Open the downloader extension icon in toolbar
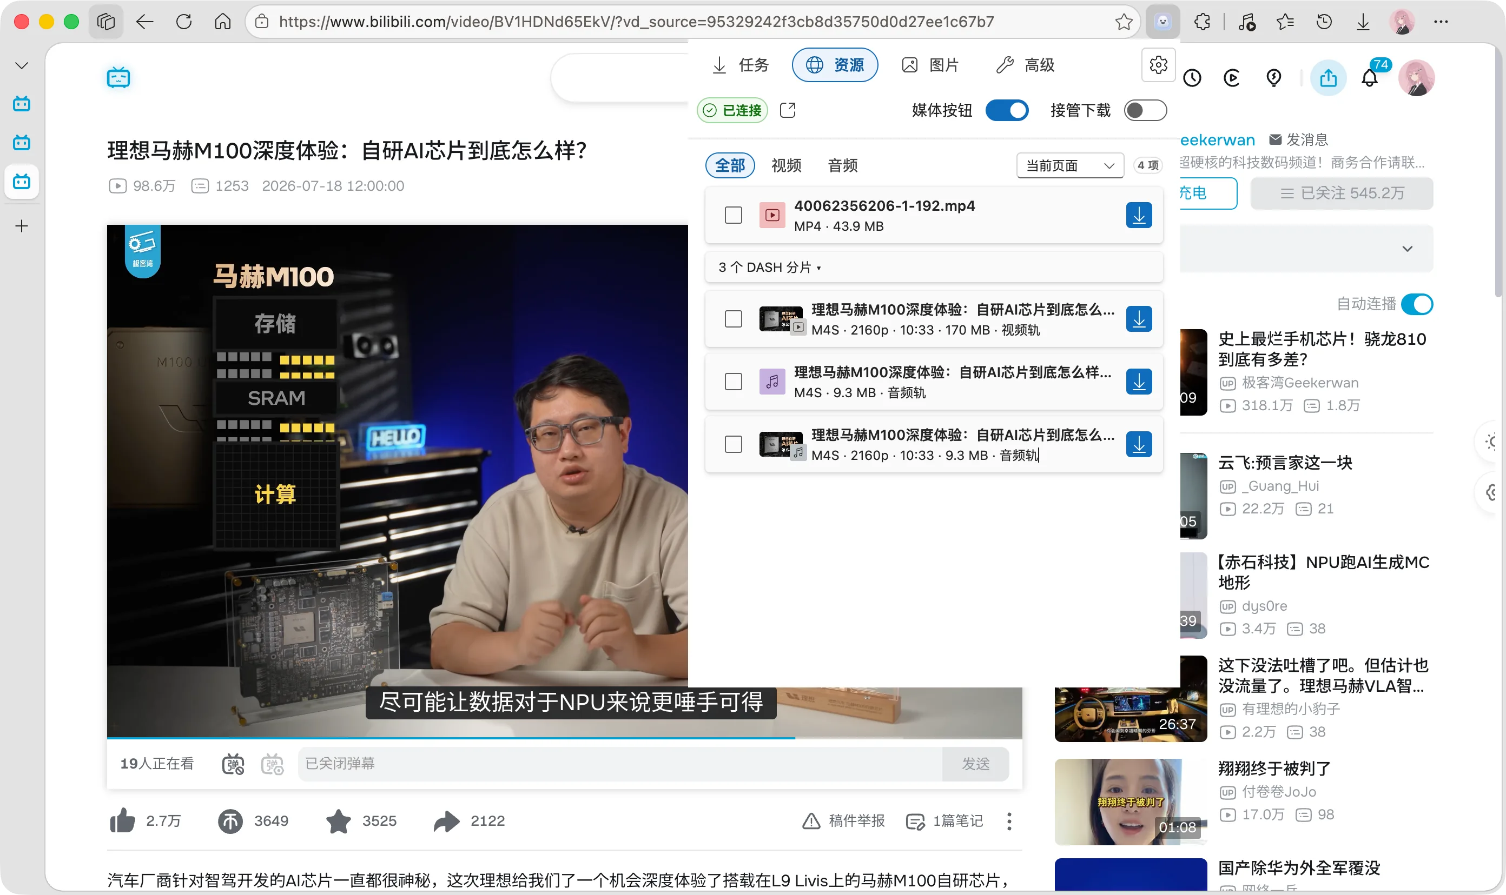The width and height of the screenshot is (1506, 895). (1162, 22)
